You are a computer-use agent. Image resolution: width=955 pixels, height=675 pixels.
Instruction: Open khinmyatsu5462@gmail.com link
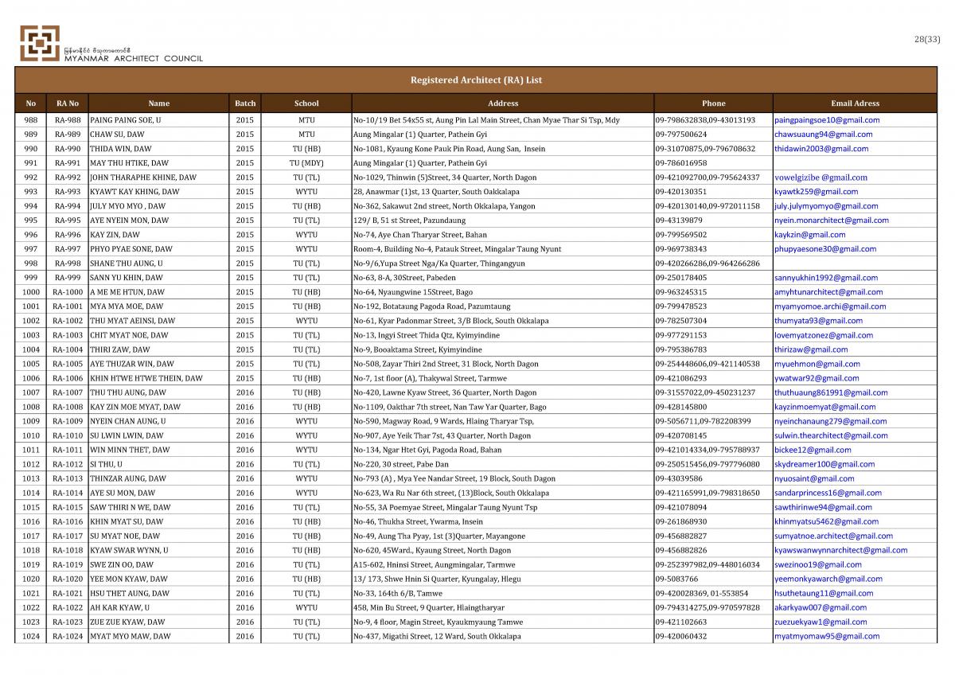pos(826,521)
